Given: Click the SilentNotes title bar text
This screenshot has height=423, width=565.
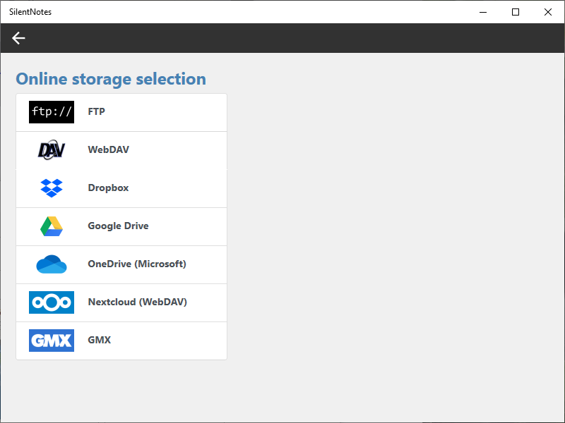Looking at the screenshot, I should (x=30, y=12).
